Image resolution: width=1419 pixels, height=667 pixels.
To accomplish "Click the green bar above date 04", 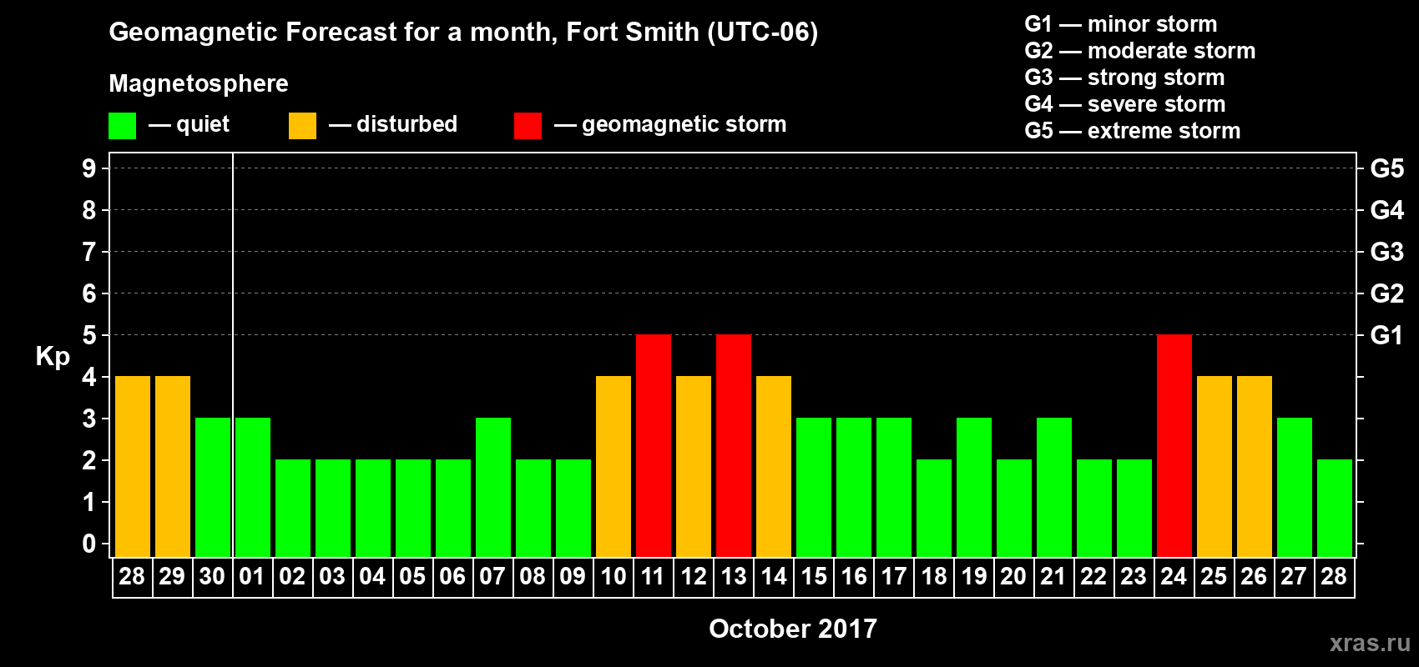I will (373, 508).
